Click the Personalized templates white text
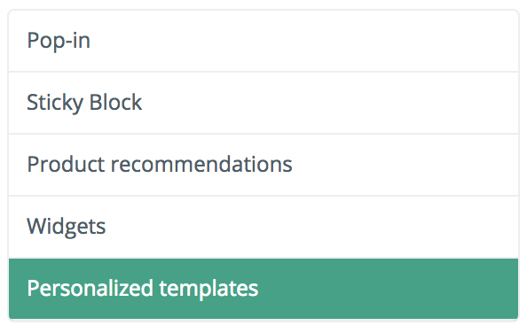527x333 pixels. click(x=143, y=289)
